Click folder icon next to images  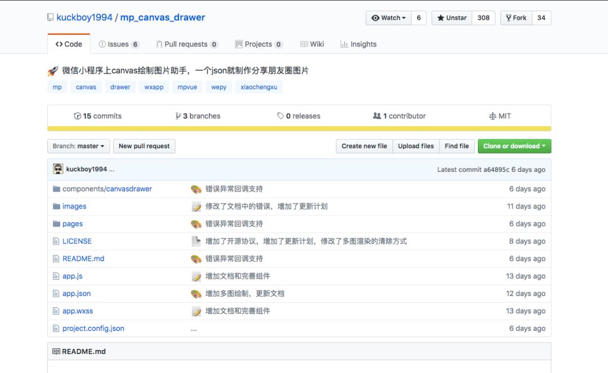point(57,206)
